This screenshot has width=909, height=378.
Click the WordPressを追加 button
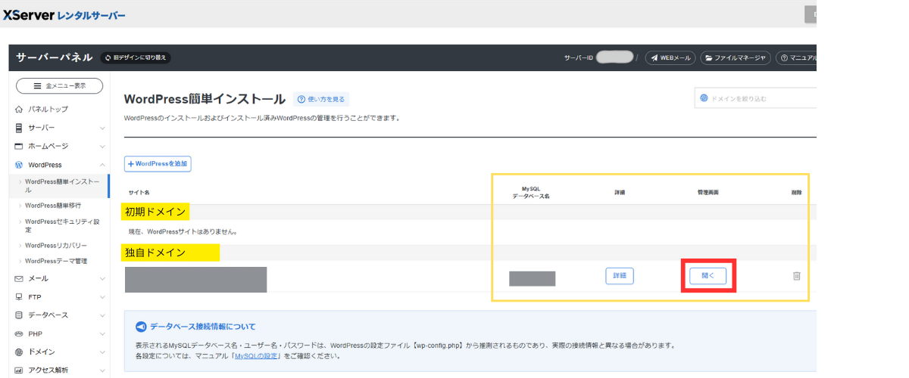[x=158, y=164]
